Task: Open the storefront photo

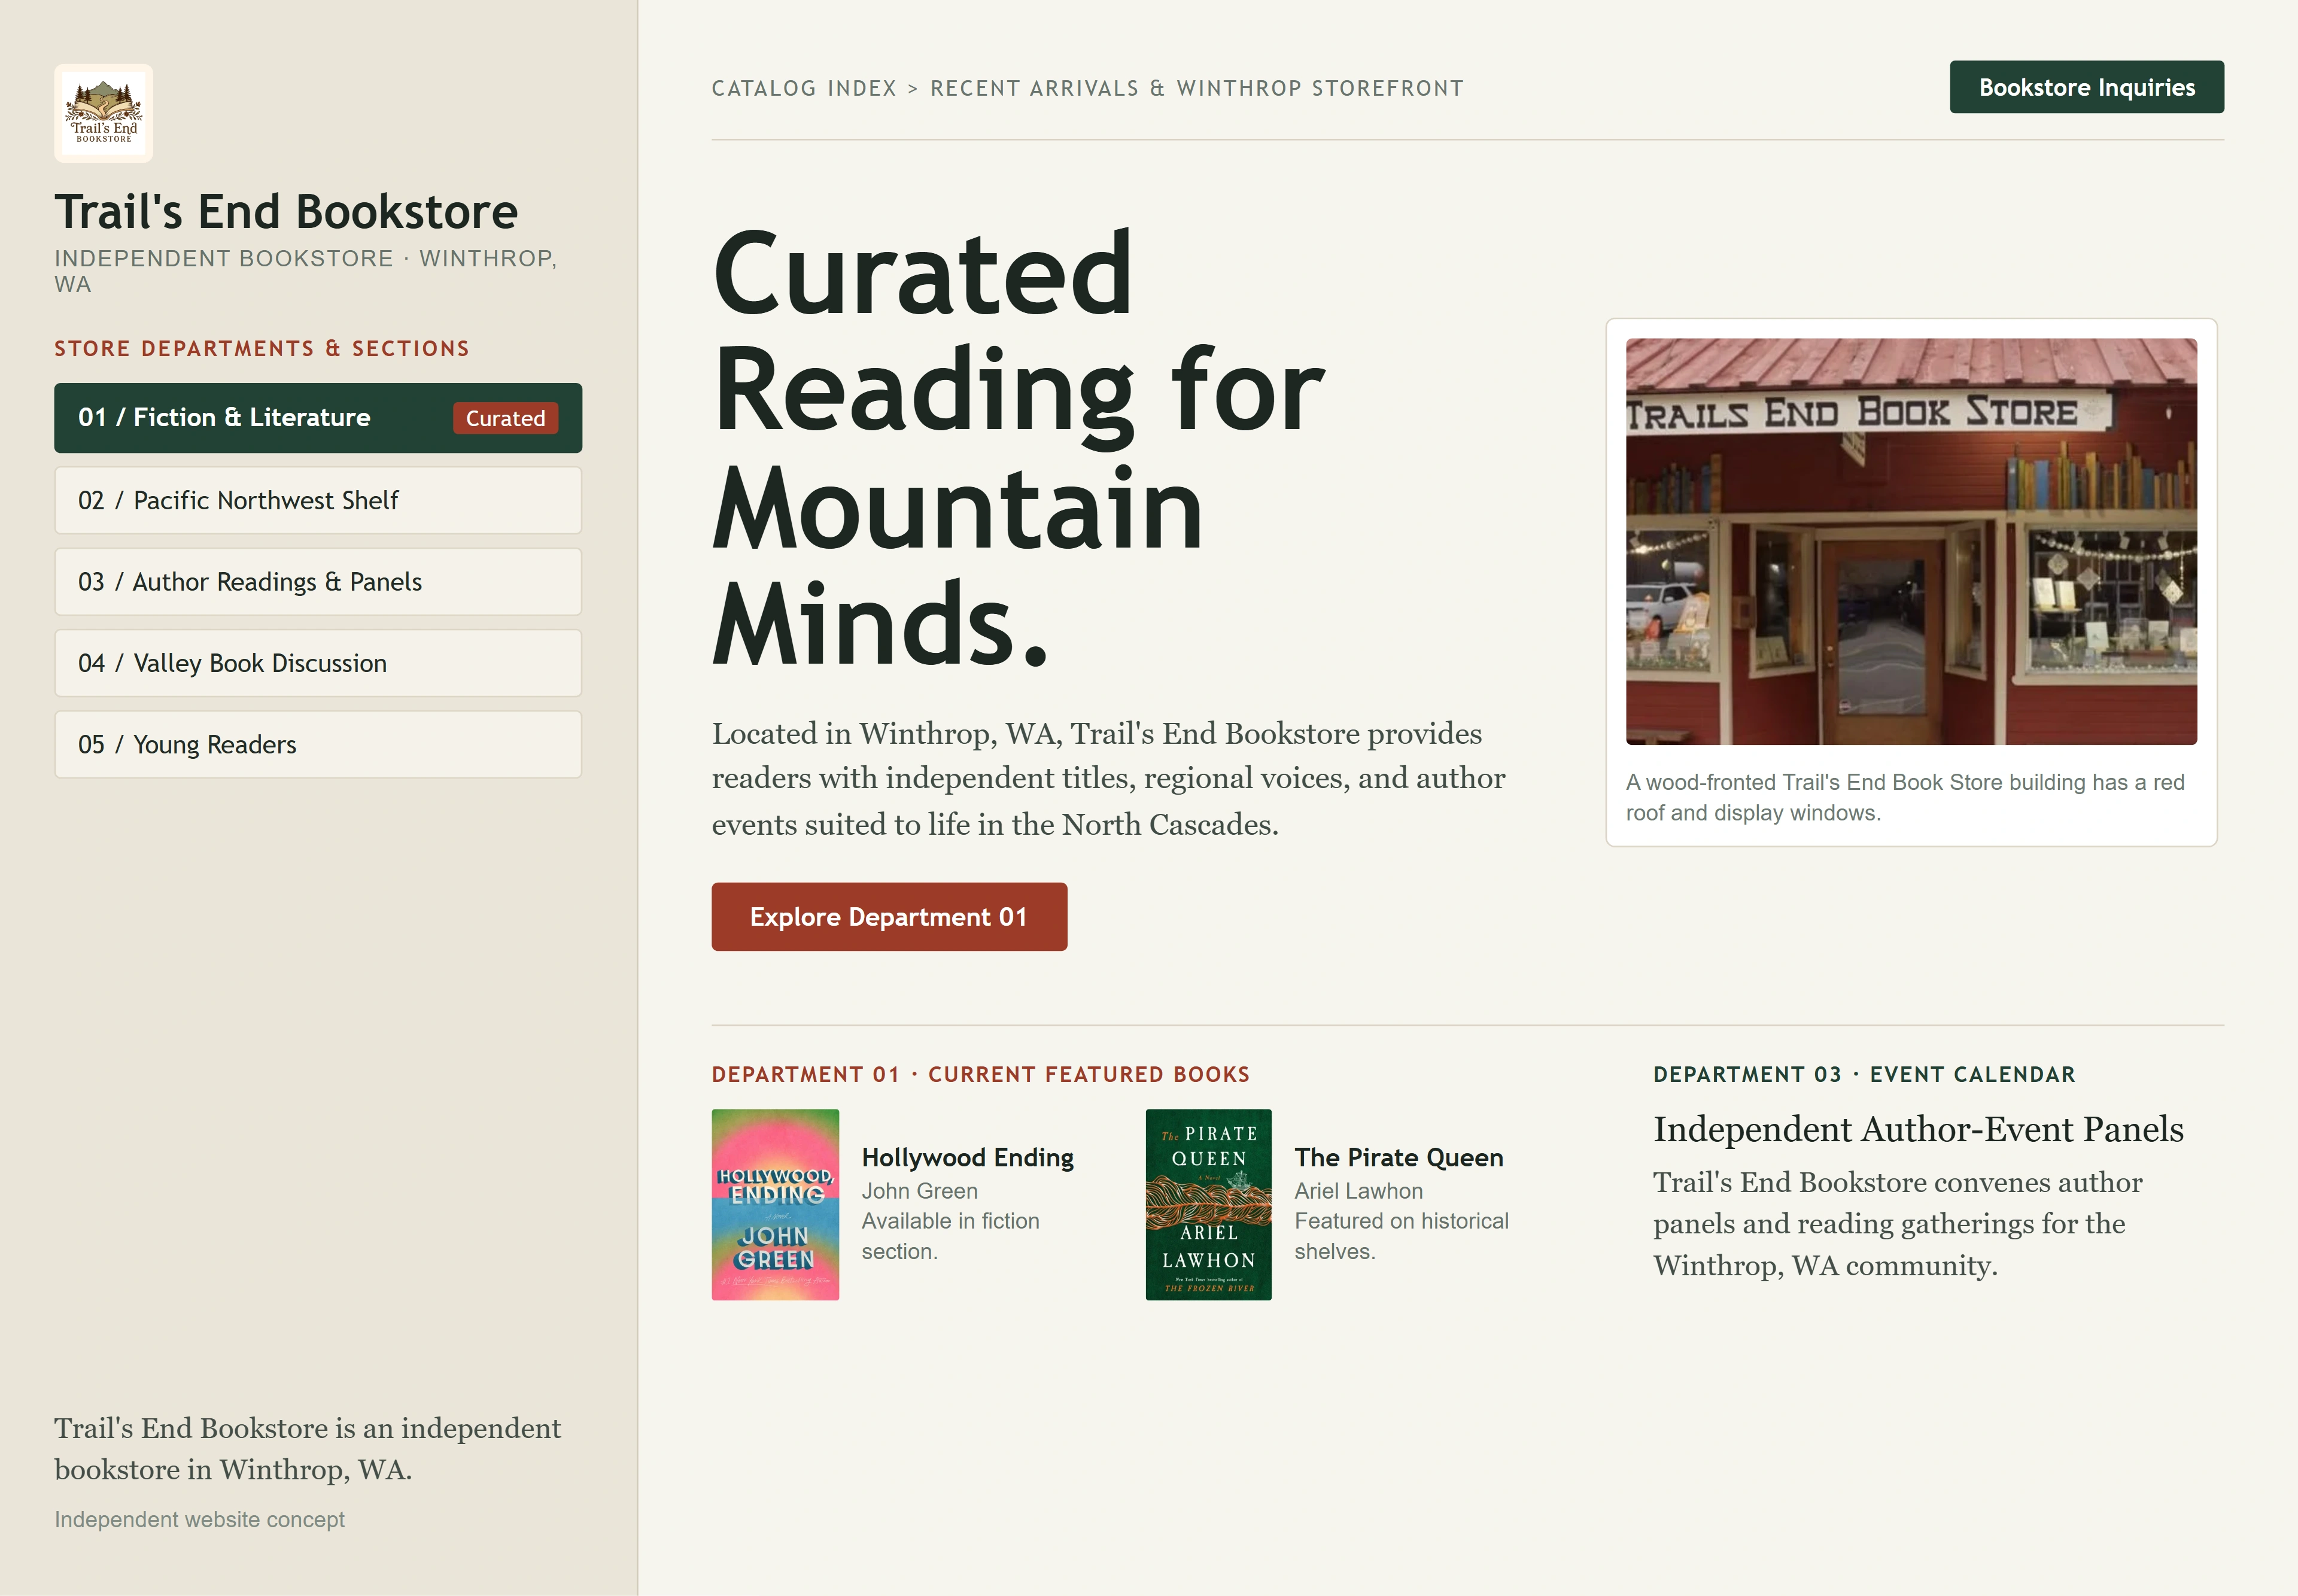Action: tap(1910, 541)
